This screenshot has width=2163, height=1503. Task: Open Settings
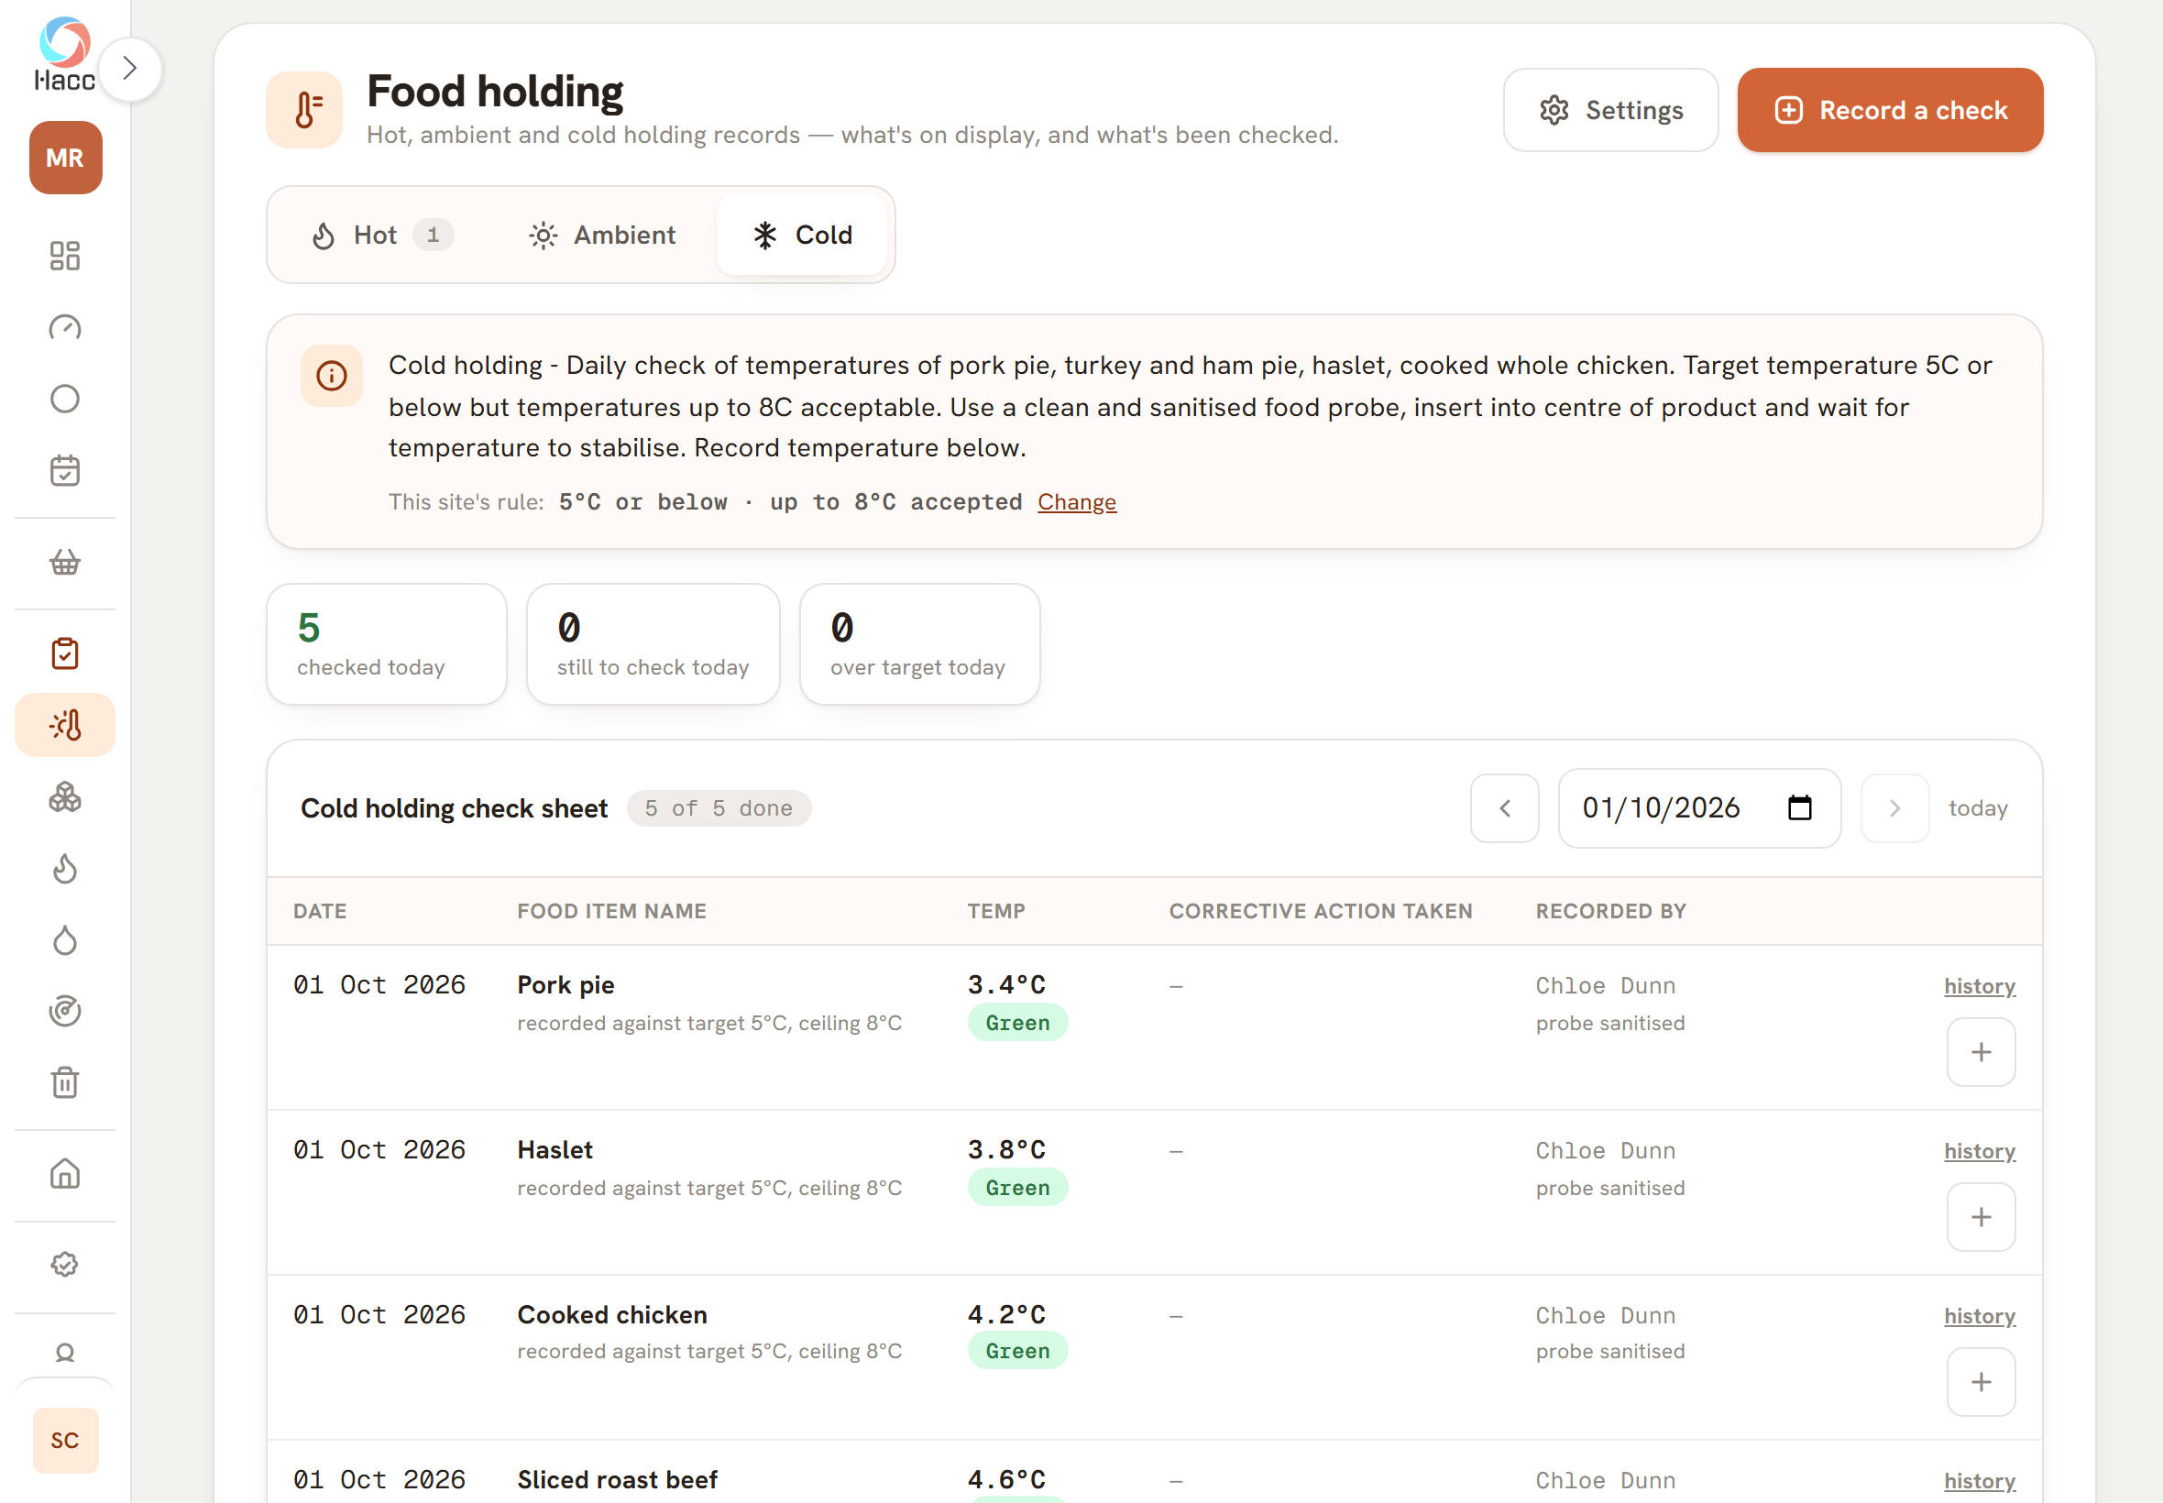click(x=1610, y=110)
